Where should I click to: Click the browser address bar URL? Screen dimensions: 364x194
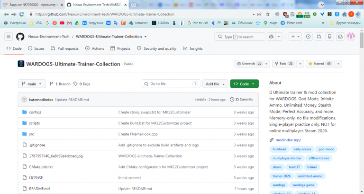(105, 14)
